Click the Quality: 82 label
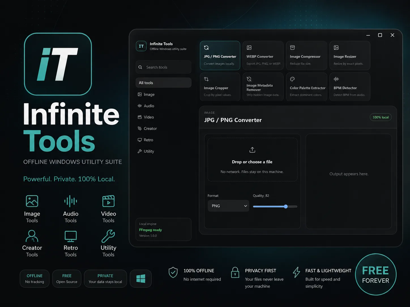Image resolution: width=410 pixels, height=307 pixels. click(x=261, y=196)
